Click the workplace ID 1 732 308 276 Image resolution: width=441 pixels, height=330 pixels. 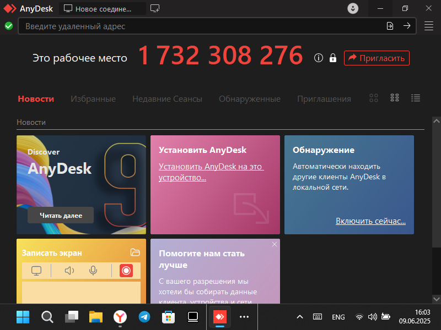220,56
